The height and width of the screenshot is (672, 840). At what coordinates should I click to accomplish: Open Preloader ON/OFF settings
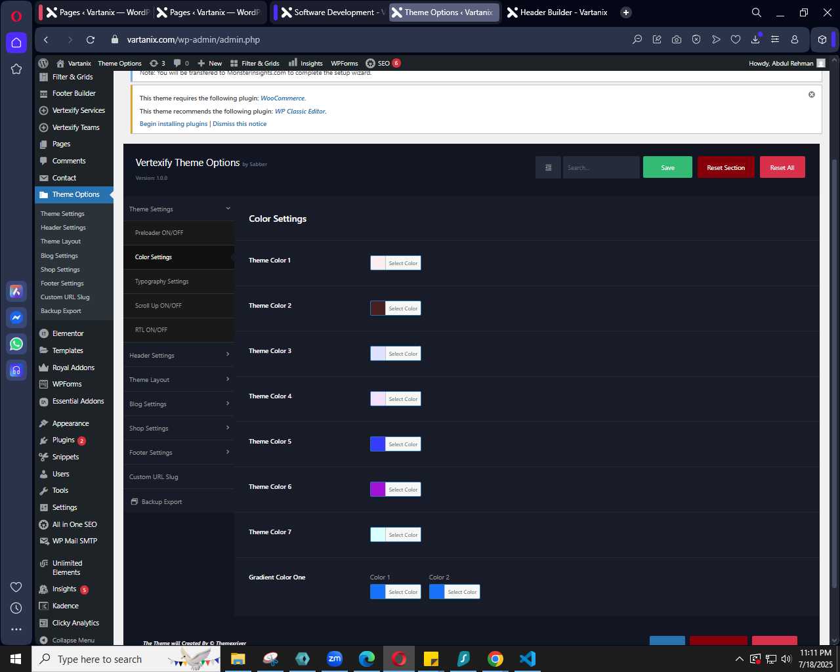click(x=178, y=233)
